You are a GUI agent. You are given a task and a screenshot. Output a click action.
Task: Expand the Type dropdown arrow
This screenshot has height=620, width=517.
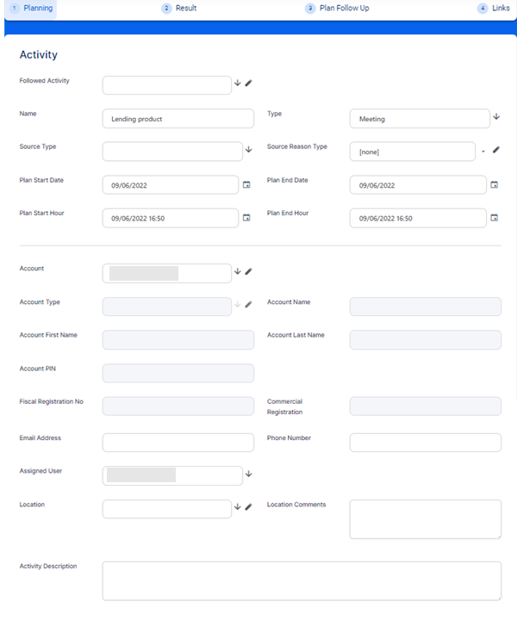[x=496, y=117]
